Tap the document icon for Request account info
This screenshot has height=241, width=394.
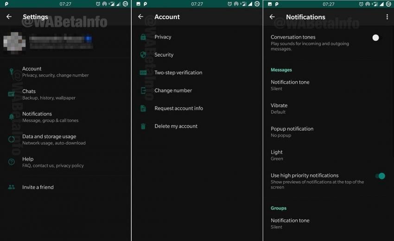click(143, 108)
